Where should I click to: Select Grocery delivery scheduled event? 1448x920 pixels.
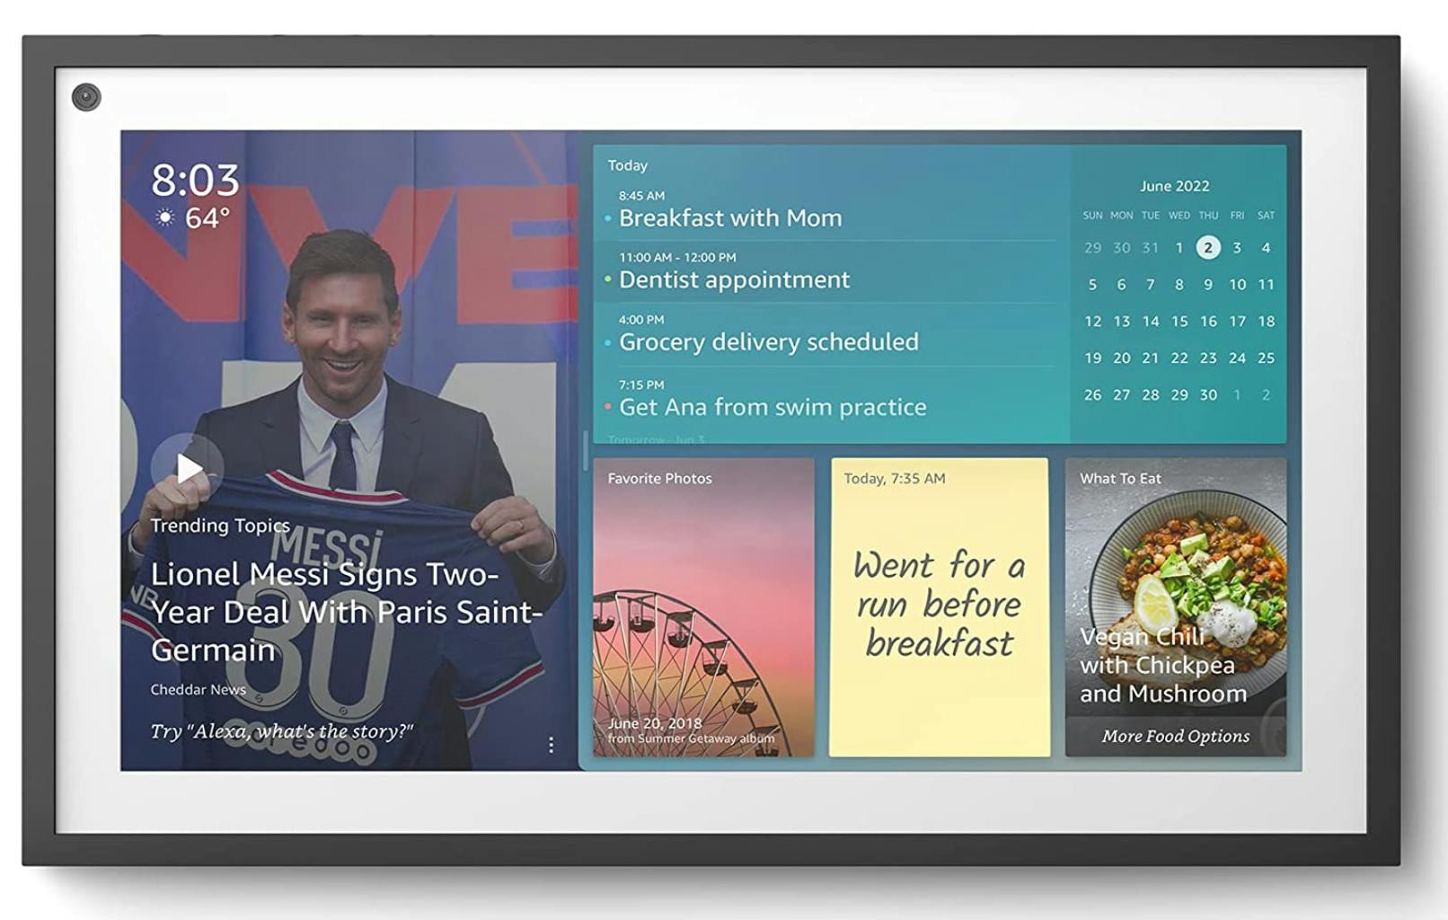[768, 342]
